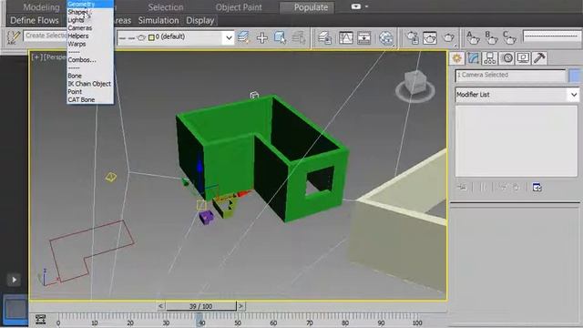Open ribbon options arrow after Populate
Screen dimensions: 583x328
tap(366, 6)
